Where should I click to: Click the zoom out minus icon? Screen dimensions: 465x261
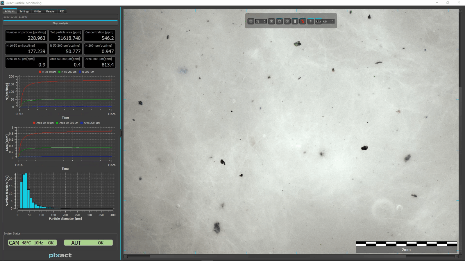point(251,21)
